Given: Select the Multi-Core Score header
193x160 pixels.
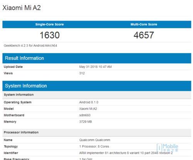Looking at the screenshot, I should [x=144, y=24].
